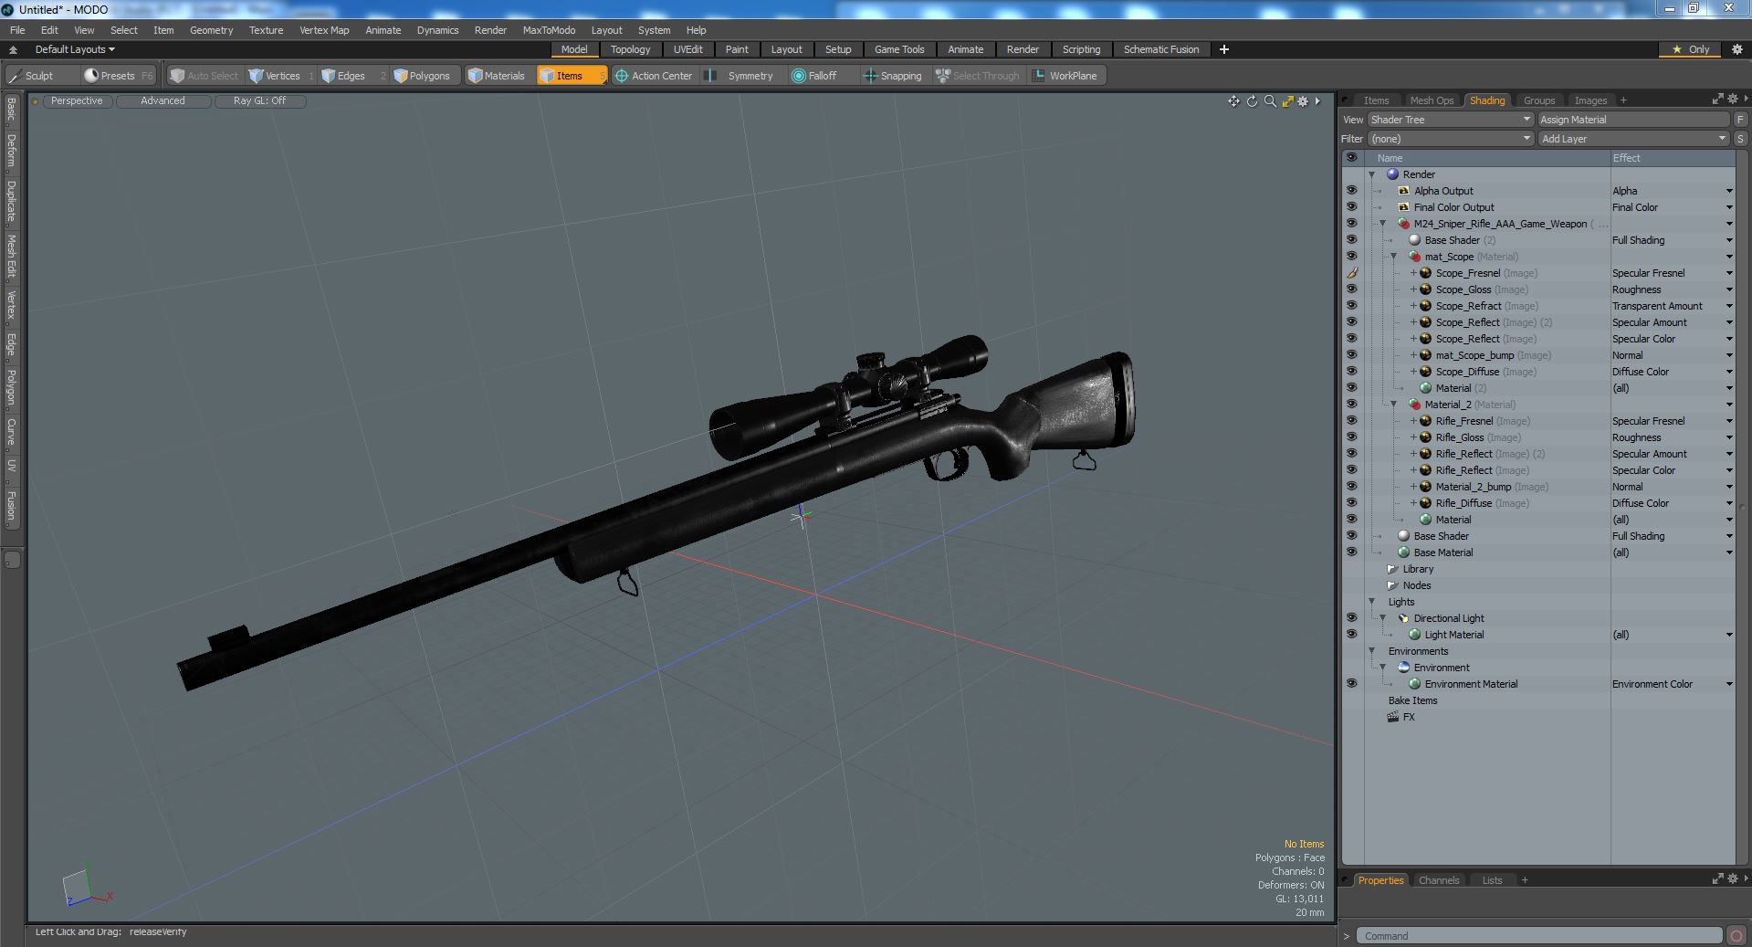This screenshot has height=947, width=1752.
Task: Switch to the Channels tab
Action: [1438, 880]
